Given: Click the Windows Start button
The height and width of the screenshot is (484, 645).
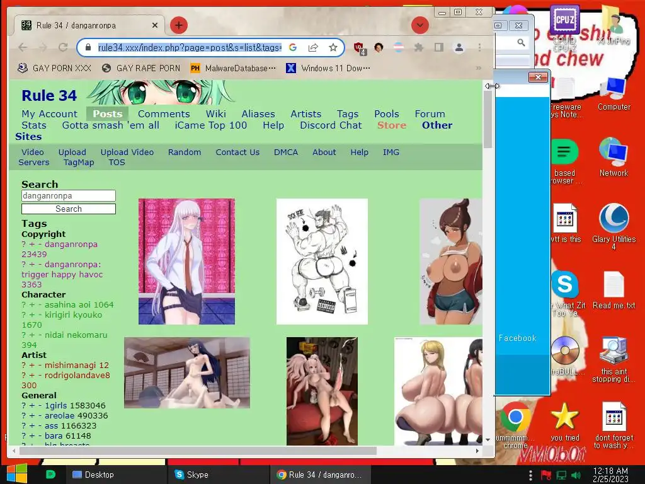Looking at the screenshot, I should pos(17,473).
